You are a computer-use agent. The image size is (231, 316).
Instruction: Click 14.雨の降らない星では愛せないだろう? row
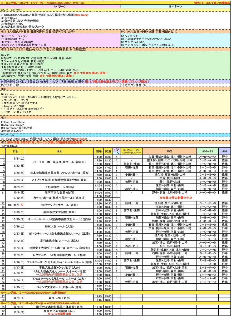click(115, 82)
